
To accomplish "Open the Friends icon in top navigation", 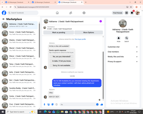I will point(71,13).
